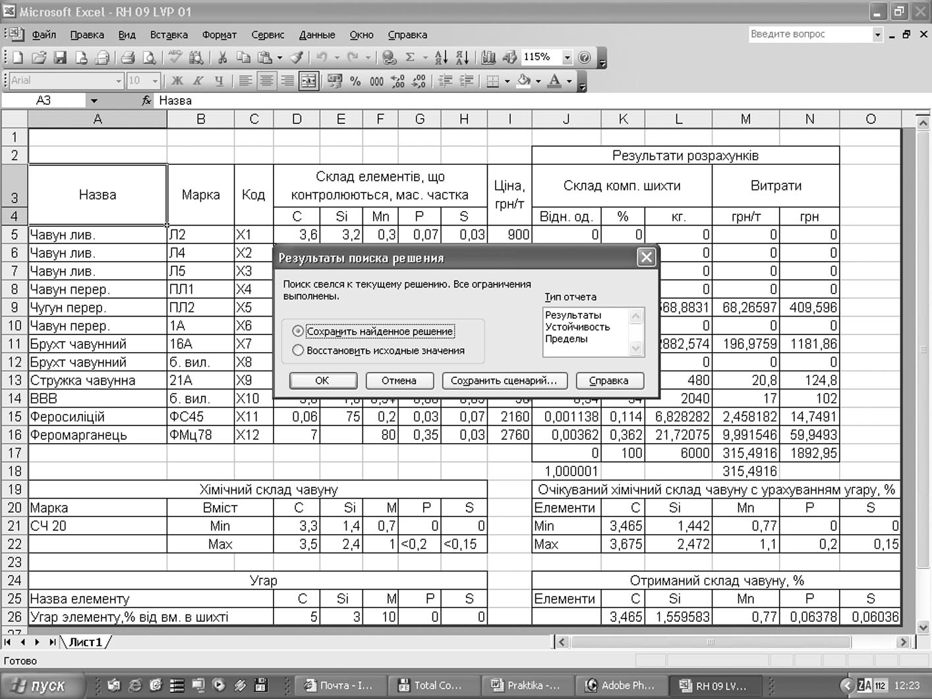Viewport: 932px width, 699px height.
Task: Open the font size dropdown arrow
Action: click(x=156, y=81)
